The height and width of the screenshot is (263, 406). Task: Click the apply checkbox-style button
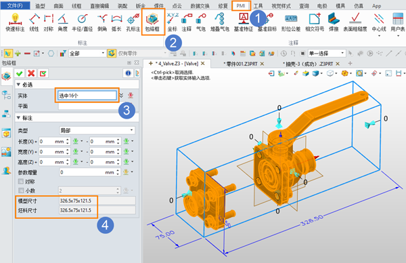click(43, 73)
